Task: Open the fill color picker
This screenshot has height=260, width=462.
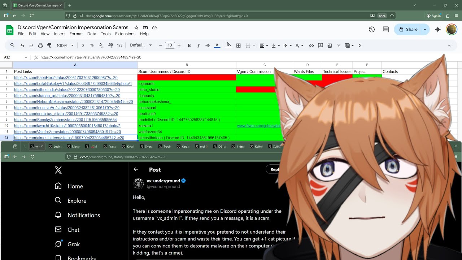Action: click(228, 45)
